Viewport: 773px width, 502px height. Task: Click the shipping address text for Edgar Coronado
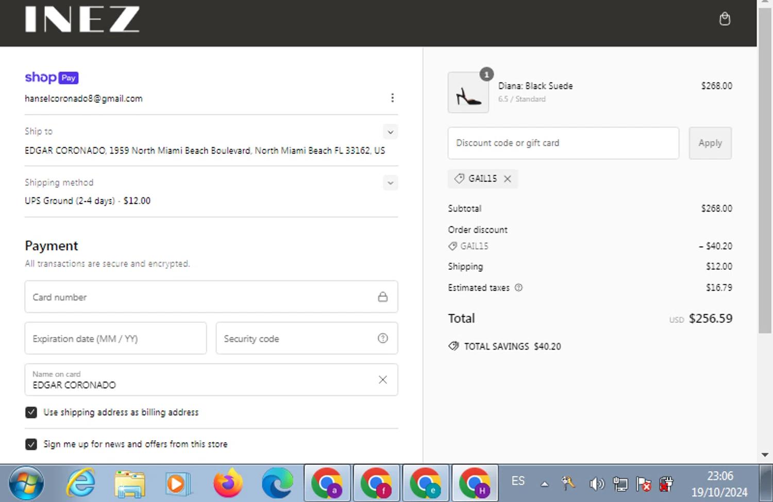click(x=205, y=150)
